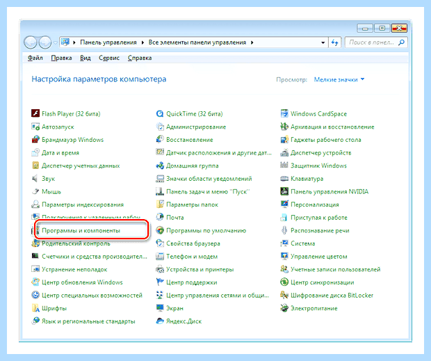
Task: Open the Файл menu
Action: pyautogui.click(x=35, y=58)
